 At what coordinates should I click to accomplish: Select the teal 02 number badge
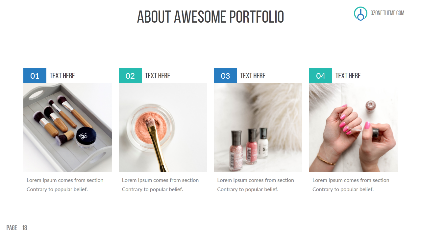tap(130, 76)
